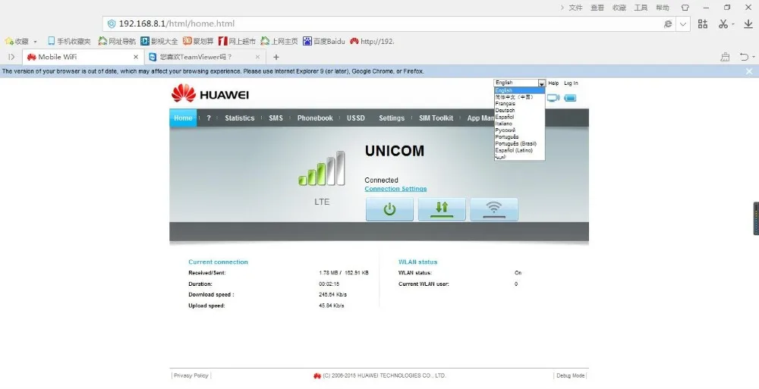Open the Phonebook navigation tab
This screenshot has height=389, width=759.
pos(315,118)
